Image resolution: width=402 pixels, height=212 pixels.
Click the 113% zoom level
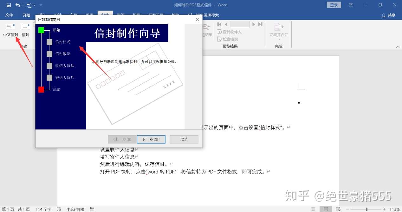(x=394, y=209)
